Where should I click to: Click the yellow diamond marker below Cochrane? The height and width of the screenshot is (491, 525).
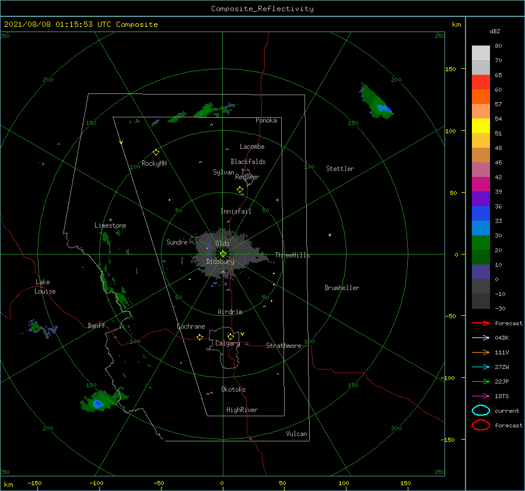pos(199,337)
